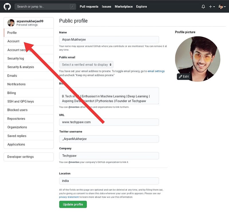The width and height of the screenshot is (229, 218).
Task: Click the Name input field
Action: coord(109,40)
